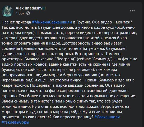Open the Groot profile picture avatar
144x127 pixels.
point(7,11)
